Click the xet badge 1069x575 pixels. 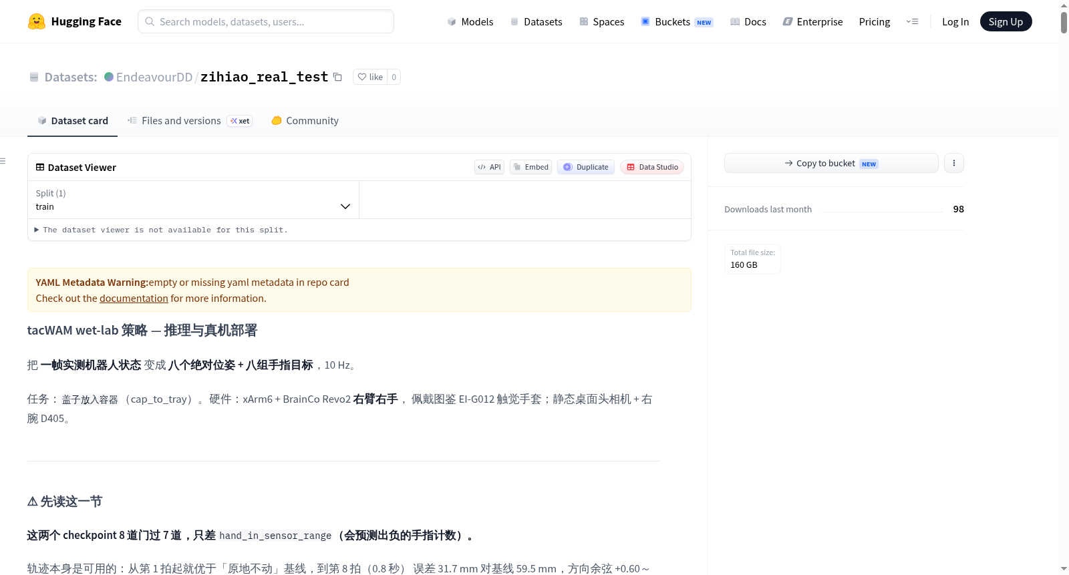click(x=240, y=121)
